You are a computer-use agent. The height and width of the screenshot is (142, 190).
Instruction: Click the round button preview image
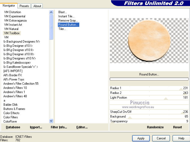point(149,40)
